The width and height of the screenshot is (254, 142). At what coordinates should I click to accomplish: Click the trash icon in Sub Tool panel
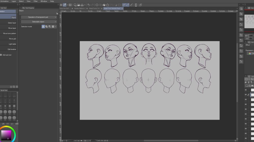(17, 87)
